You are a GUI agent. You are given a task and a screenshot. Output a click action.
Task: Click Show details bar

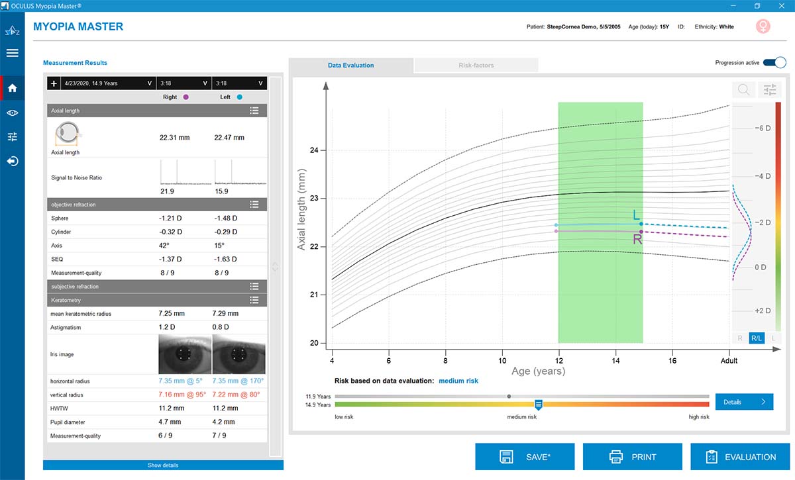point(163,465)
